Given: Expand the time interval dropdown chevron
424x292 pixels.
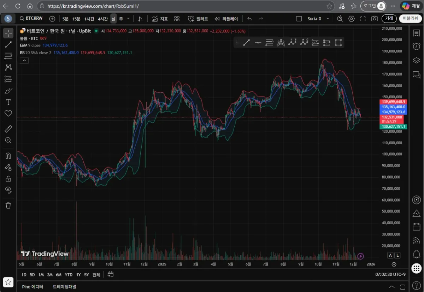Looking at the screenshot, I should click(x=128, y=19).
